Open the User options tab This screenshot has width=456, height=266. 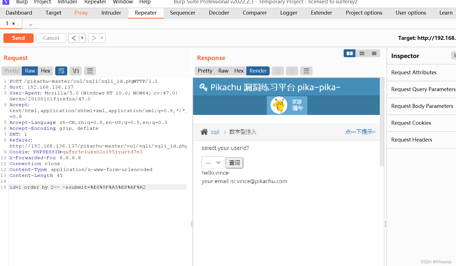(x=411, y=13)
